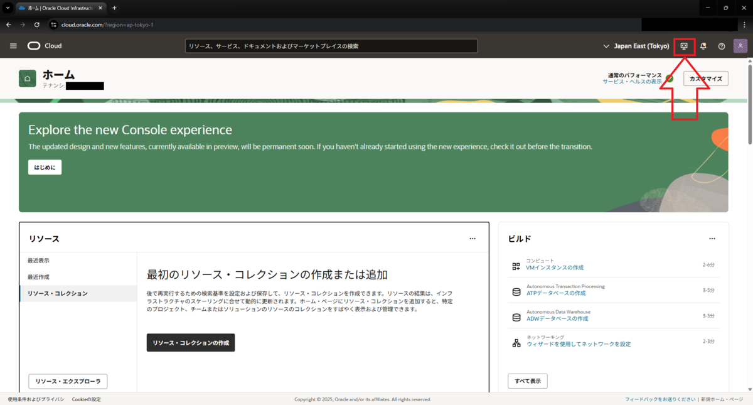Click the Autonomous Data Warehouse label
The height and width of the screenshot is (405, 753).
tap(558, 312)
